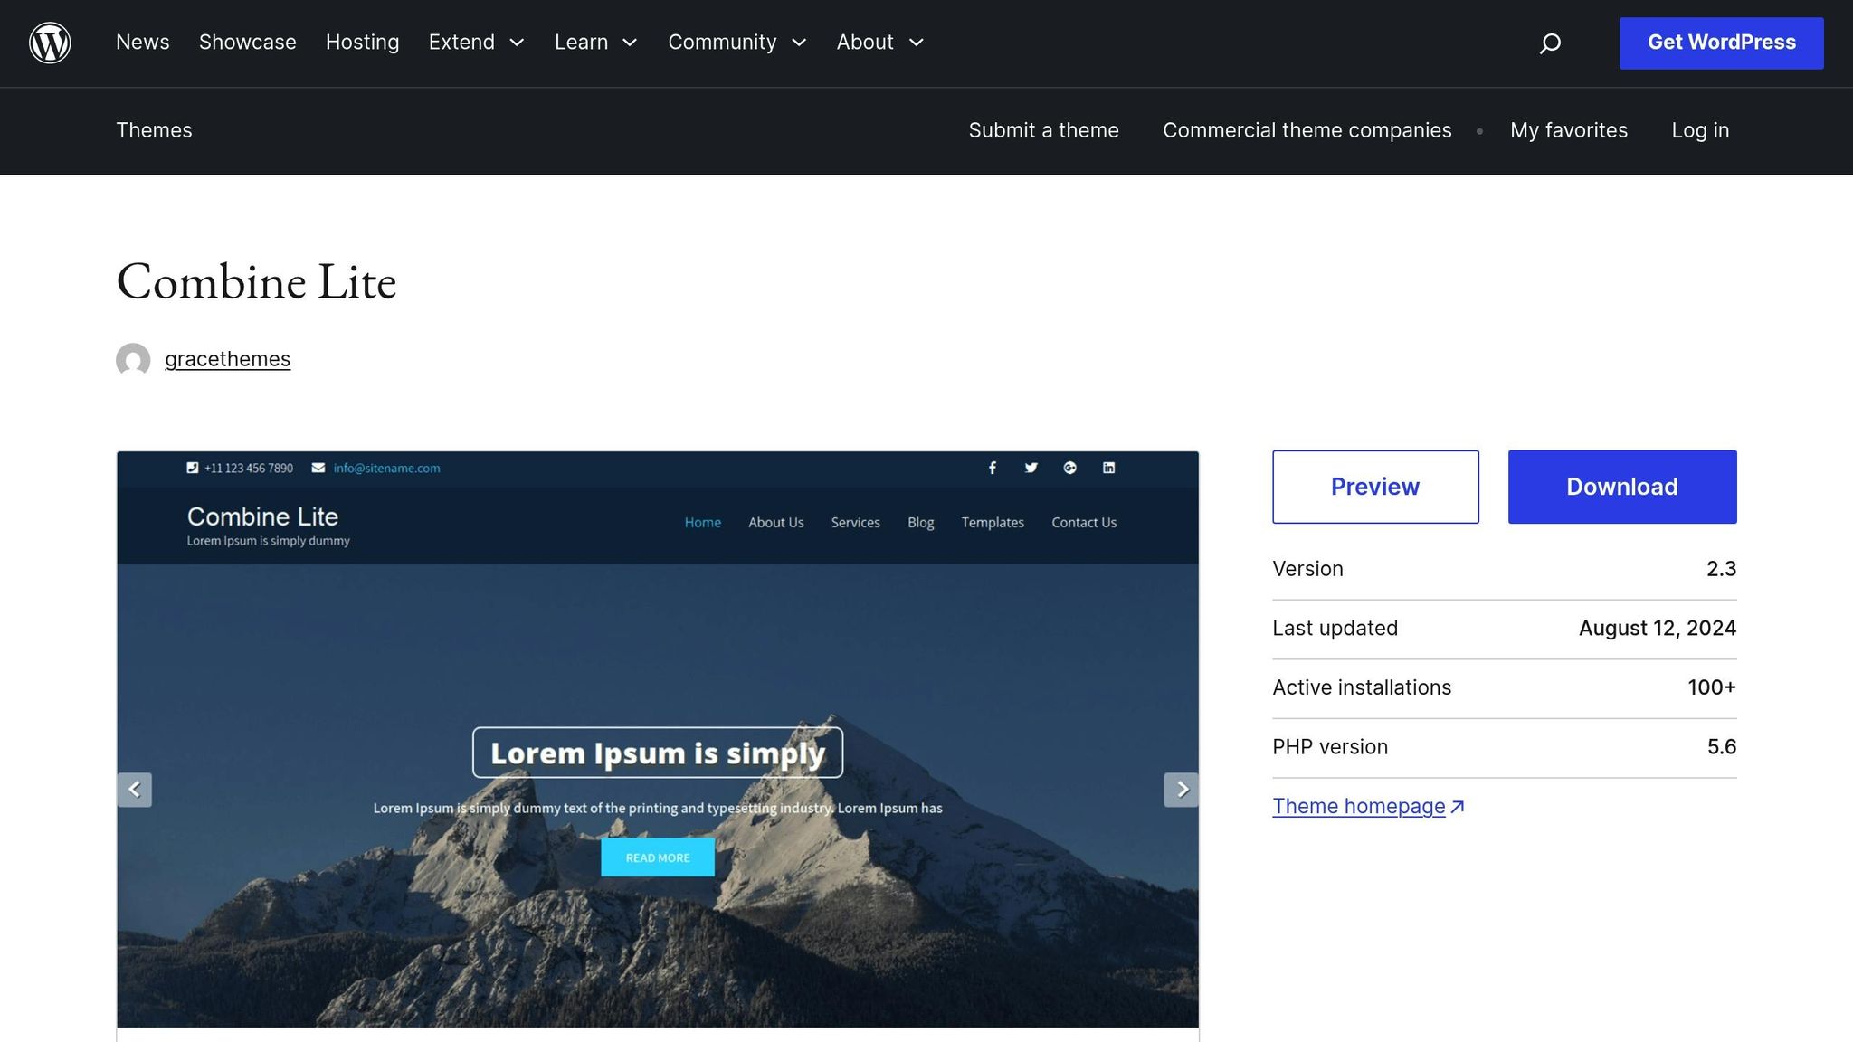Open the Theme homepage link

[x=1368, y=806]
